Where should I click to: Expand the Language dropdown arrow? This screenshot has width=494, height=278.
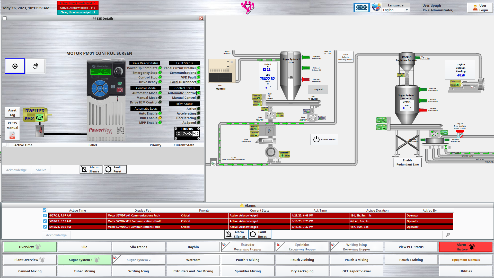click(x=407, y=10)
